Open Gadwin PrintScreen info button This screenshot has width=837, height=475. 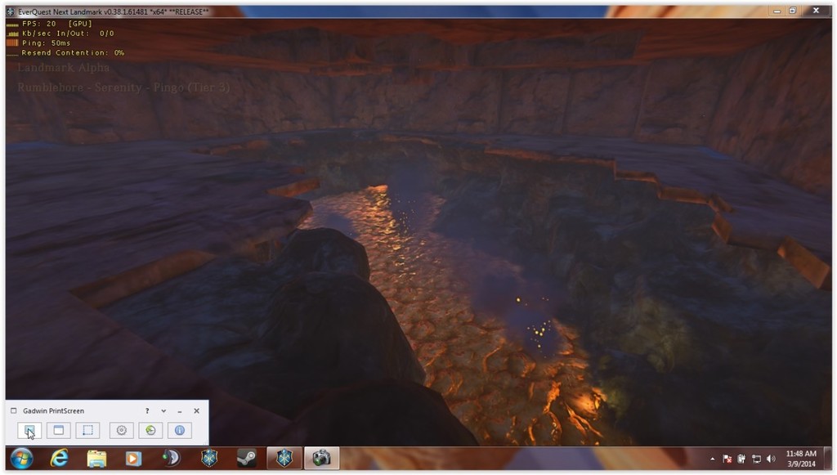(180, 430)
